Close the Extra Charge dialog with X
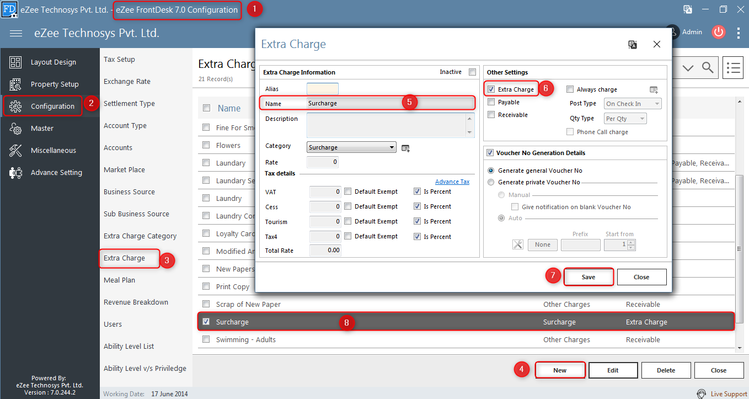749x399 pixels. click(x=656, y=45)
